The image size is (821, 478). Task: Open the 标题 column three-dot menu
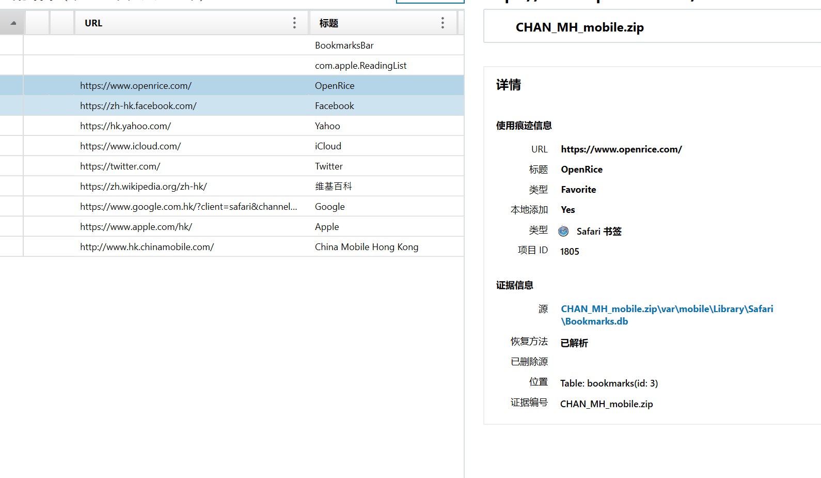click(443, 23)
